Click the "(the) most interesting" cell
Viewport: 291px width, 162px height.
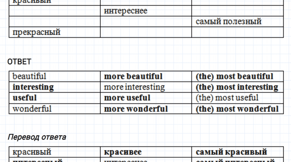coord(237,87)
